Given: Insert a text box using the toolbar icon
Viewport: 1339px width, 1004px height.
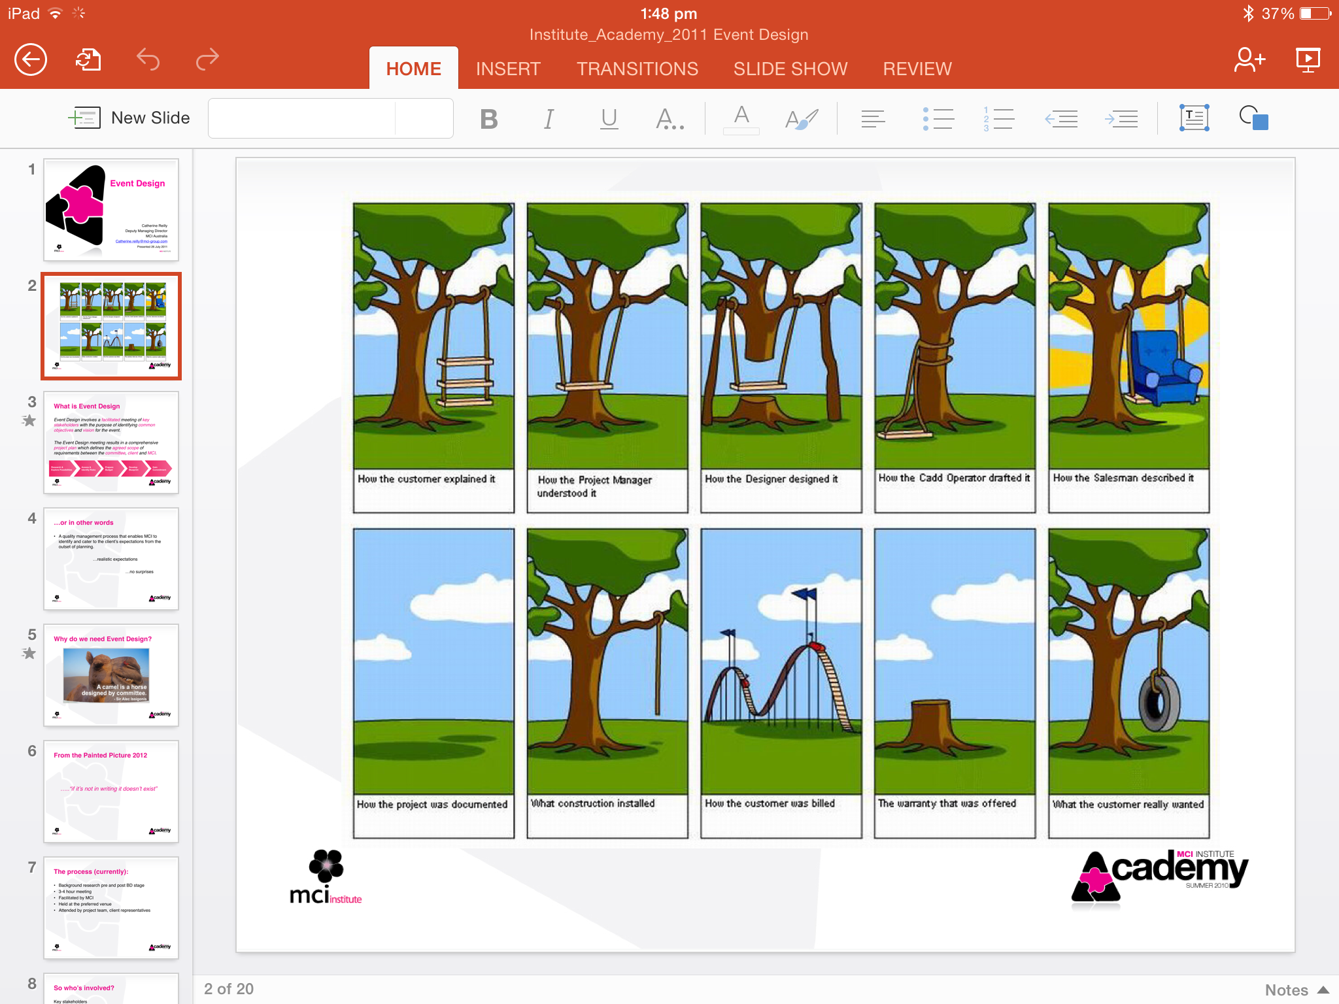Looking at the screenshot, I should (1194, 118).
